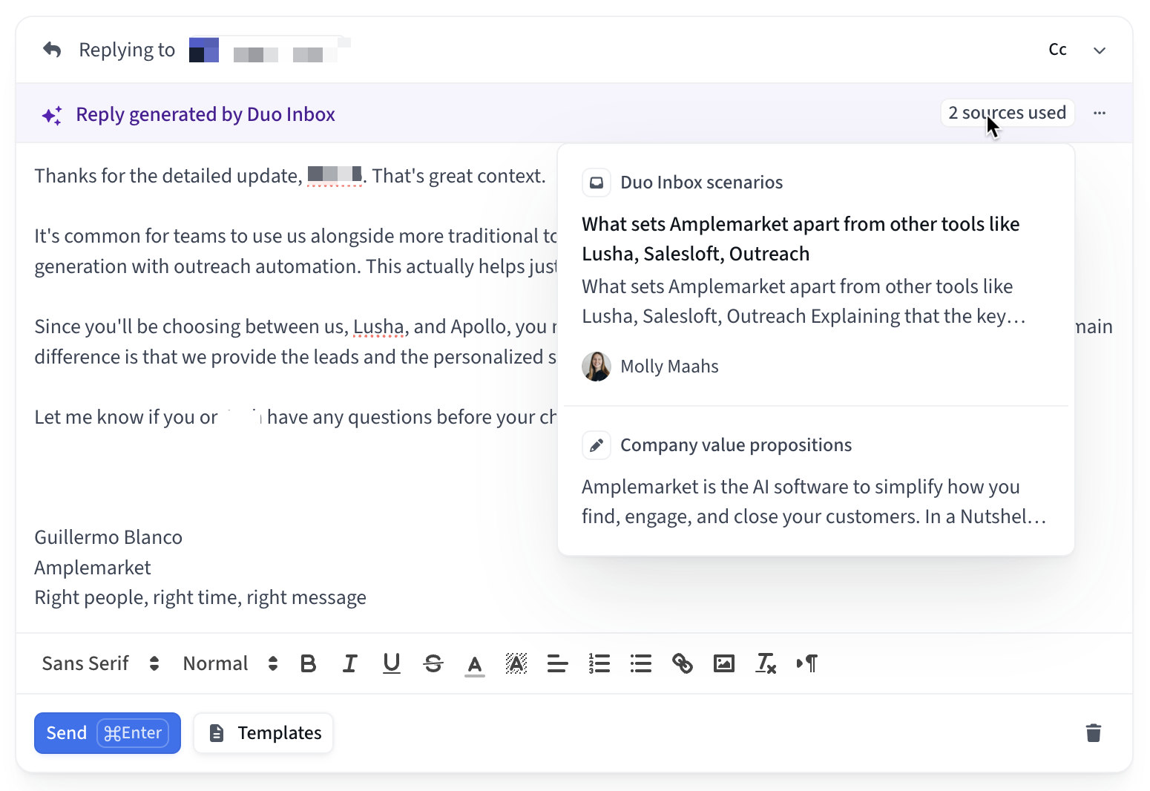The image size is (1150, 791).
Task: Delete the draft with trash icon
Action: click(1094, 733)
